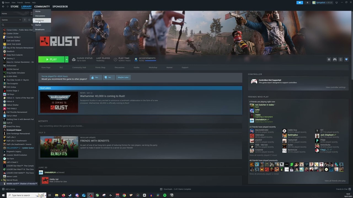The image size is (353, 198).
Task: Click the activity 'Say something' input field
Action: (140, 126)
